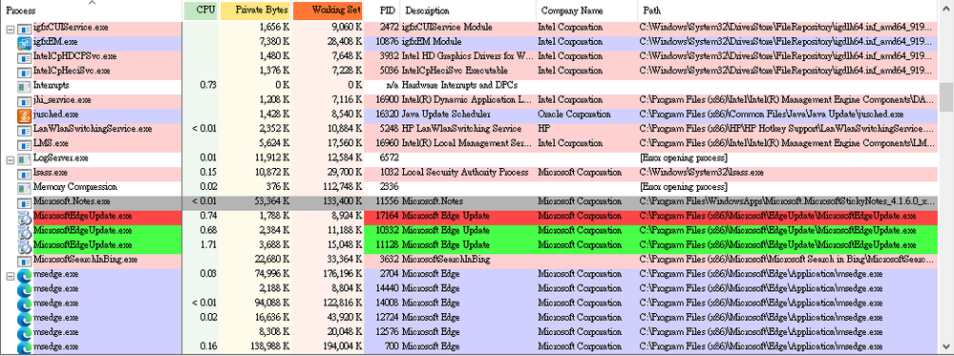Click the Edge icon of msedge.exe PID 14008
954x356 pixels.
coord(24,304)
